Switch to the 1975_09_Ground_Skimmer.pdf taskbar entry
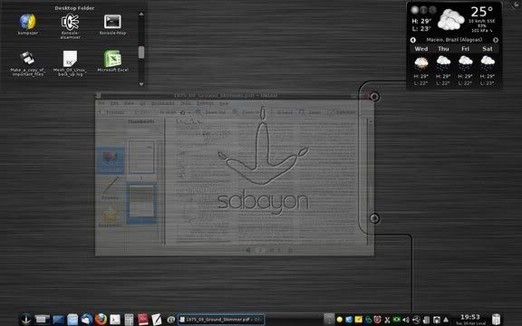 point(221,320)
